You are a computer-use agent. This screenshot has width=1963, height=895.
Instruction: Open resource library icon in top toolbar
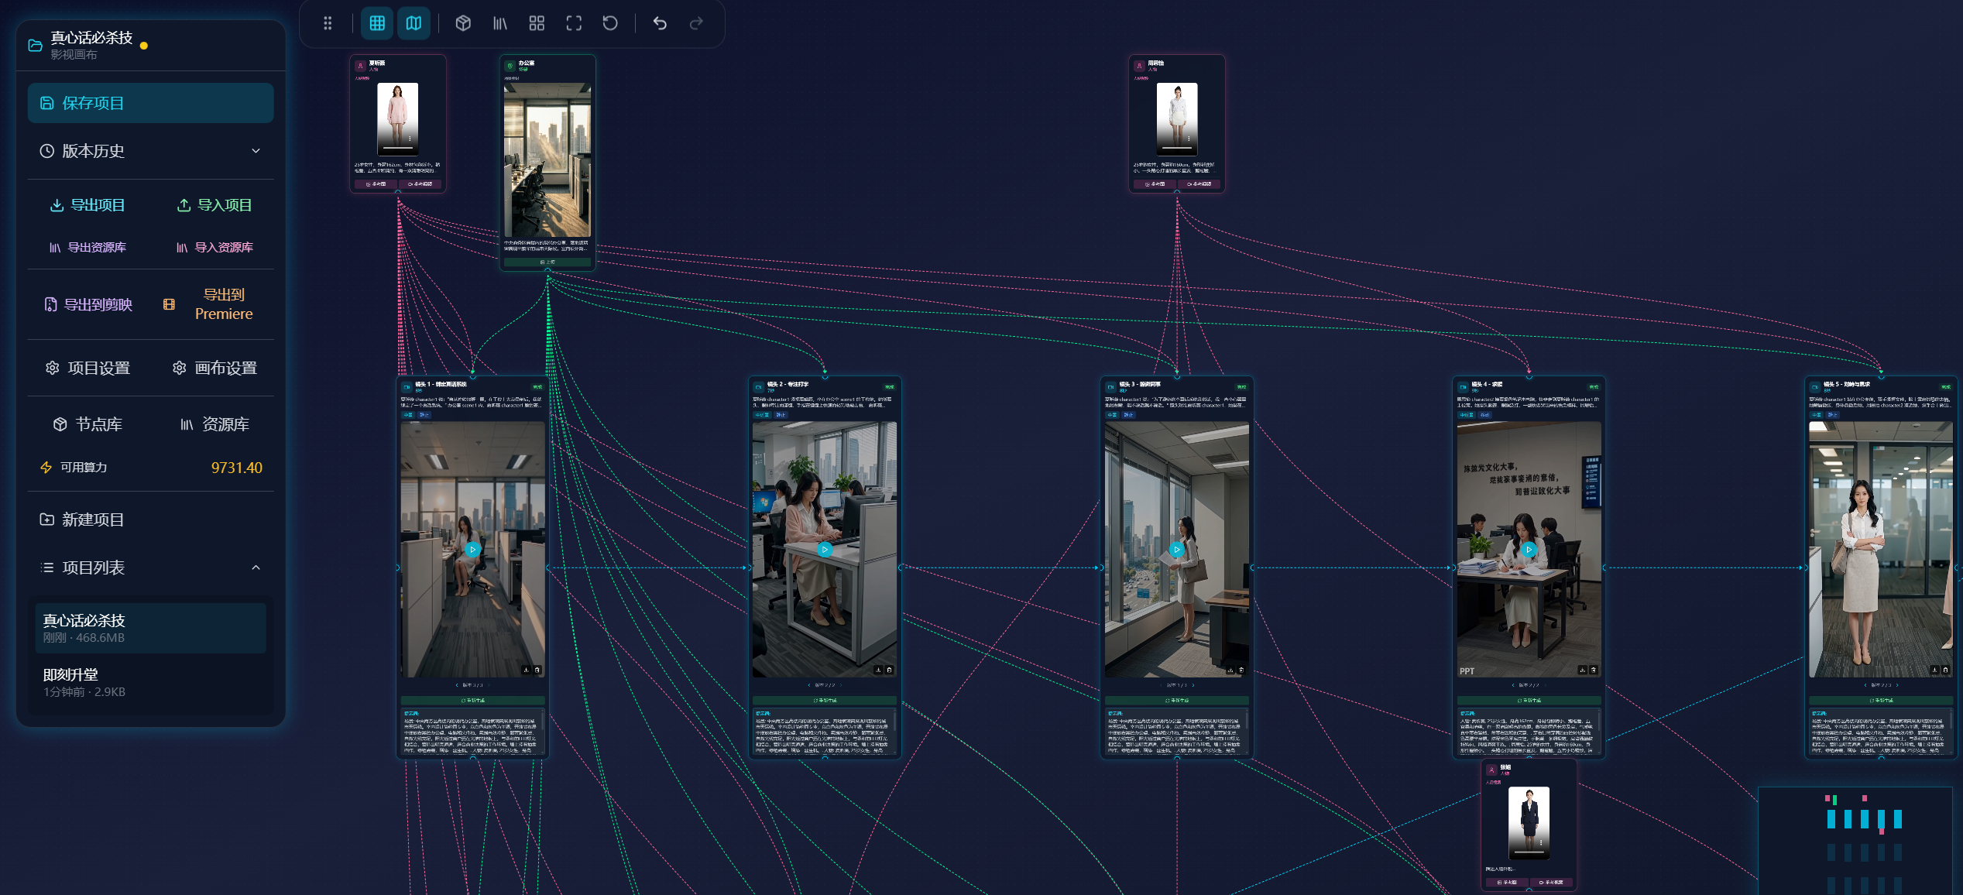point(500,23)
